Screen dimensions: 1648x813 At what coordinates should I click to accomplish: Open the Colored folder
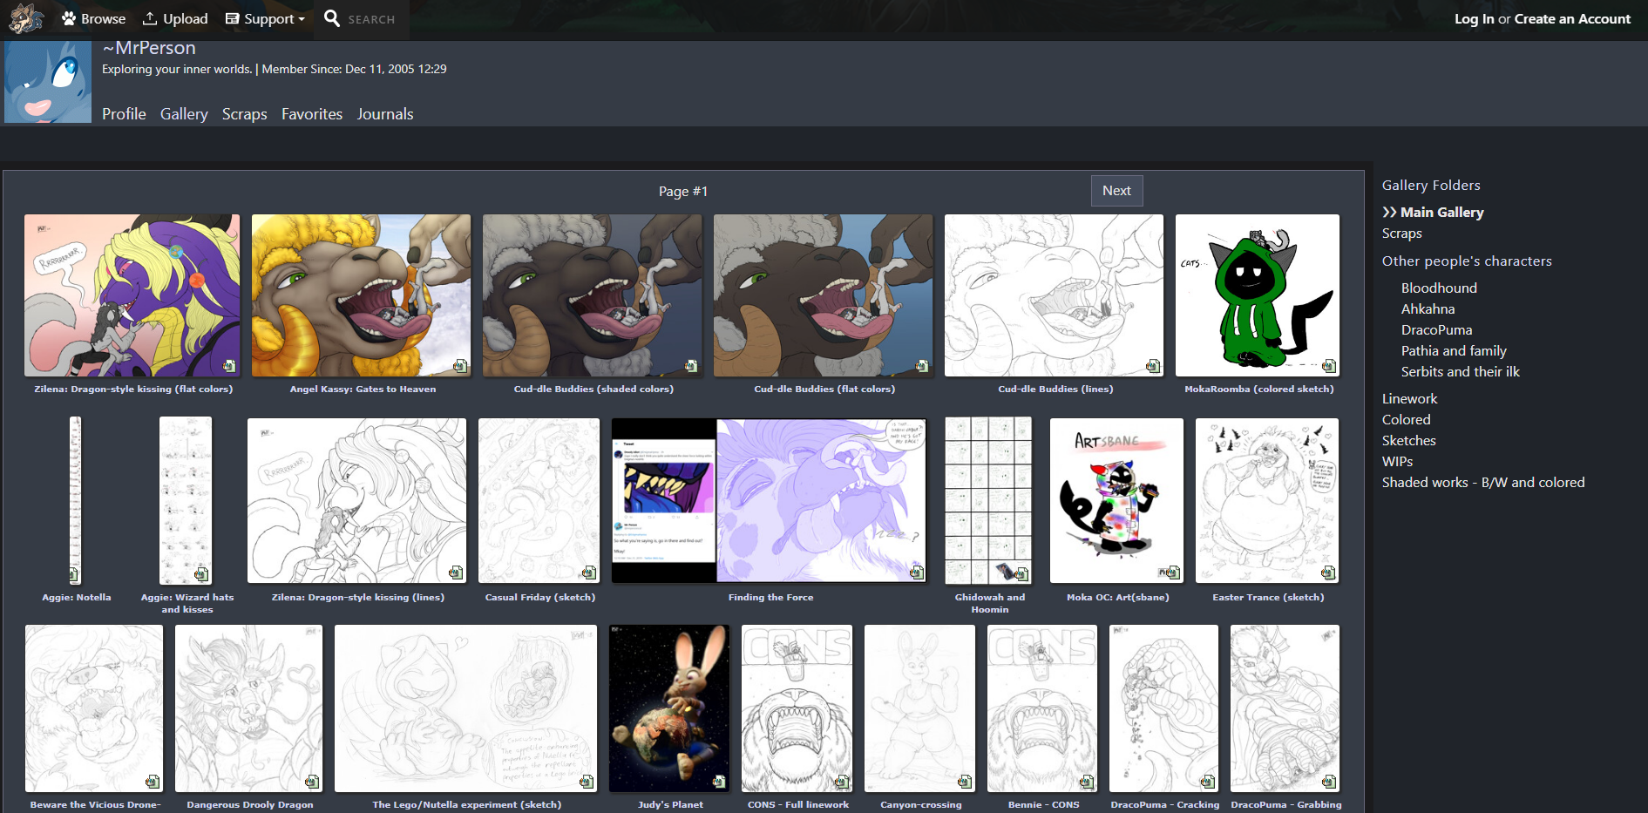(x=1406, y=420)
